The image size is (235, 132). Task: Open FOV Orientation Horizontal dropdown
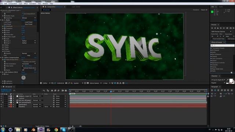(x=29, y=64)
